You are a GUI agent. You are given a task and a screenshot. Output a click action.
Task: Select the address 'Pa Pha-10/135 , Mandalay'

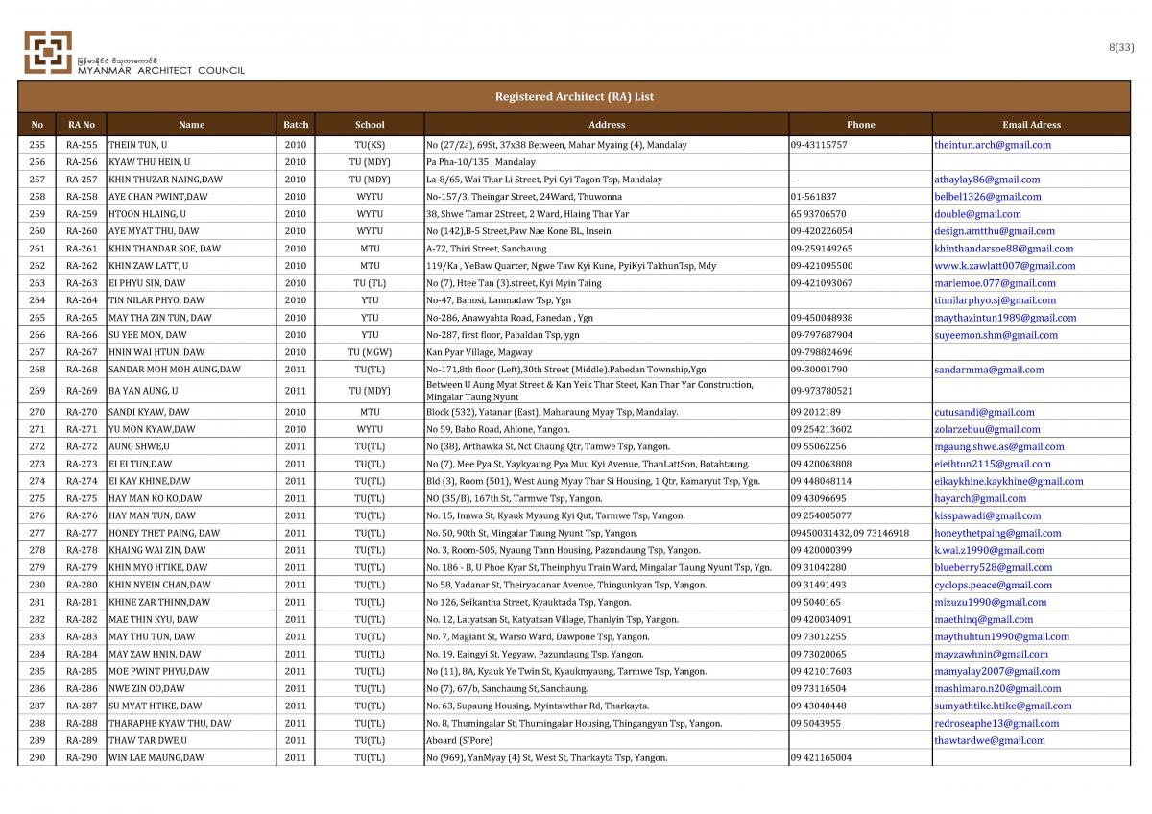(480, 162)
